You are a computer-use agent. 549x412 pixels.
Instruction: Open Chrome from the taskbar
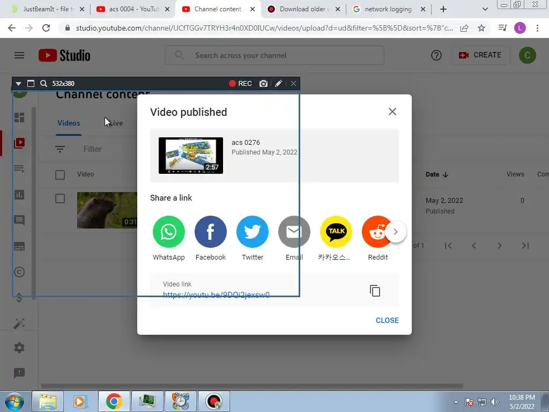point(114,401)
